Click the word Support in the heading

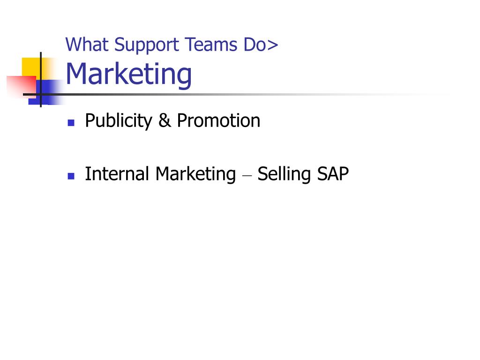tap(147, 45)
